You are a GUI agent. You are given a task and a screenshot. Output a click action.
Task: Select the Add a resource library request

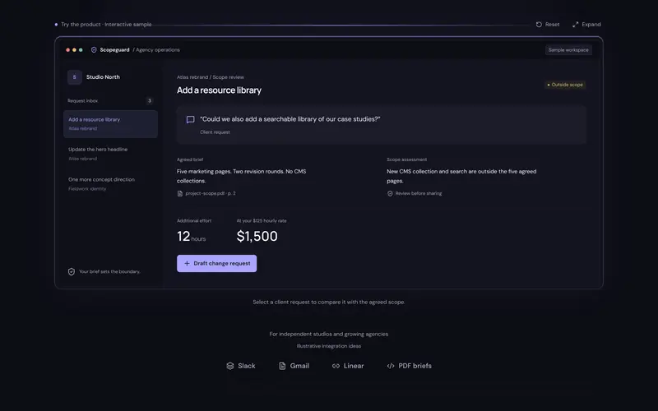point(110,124)
